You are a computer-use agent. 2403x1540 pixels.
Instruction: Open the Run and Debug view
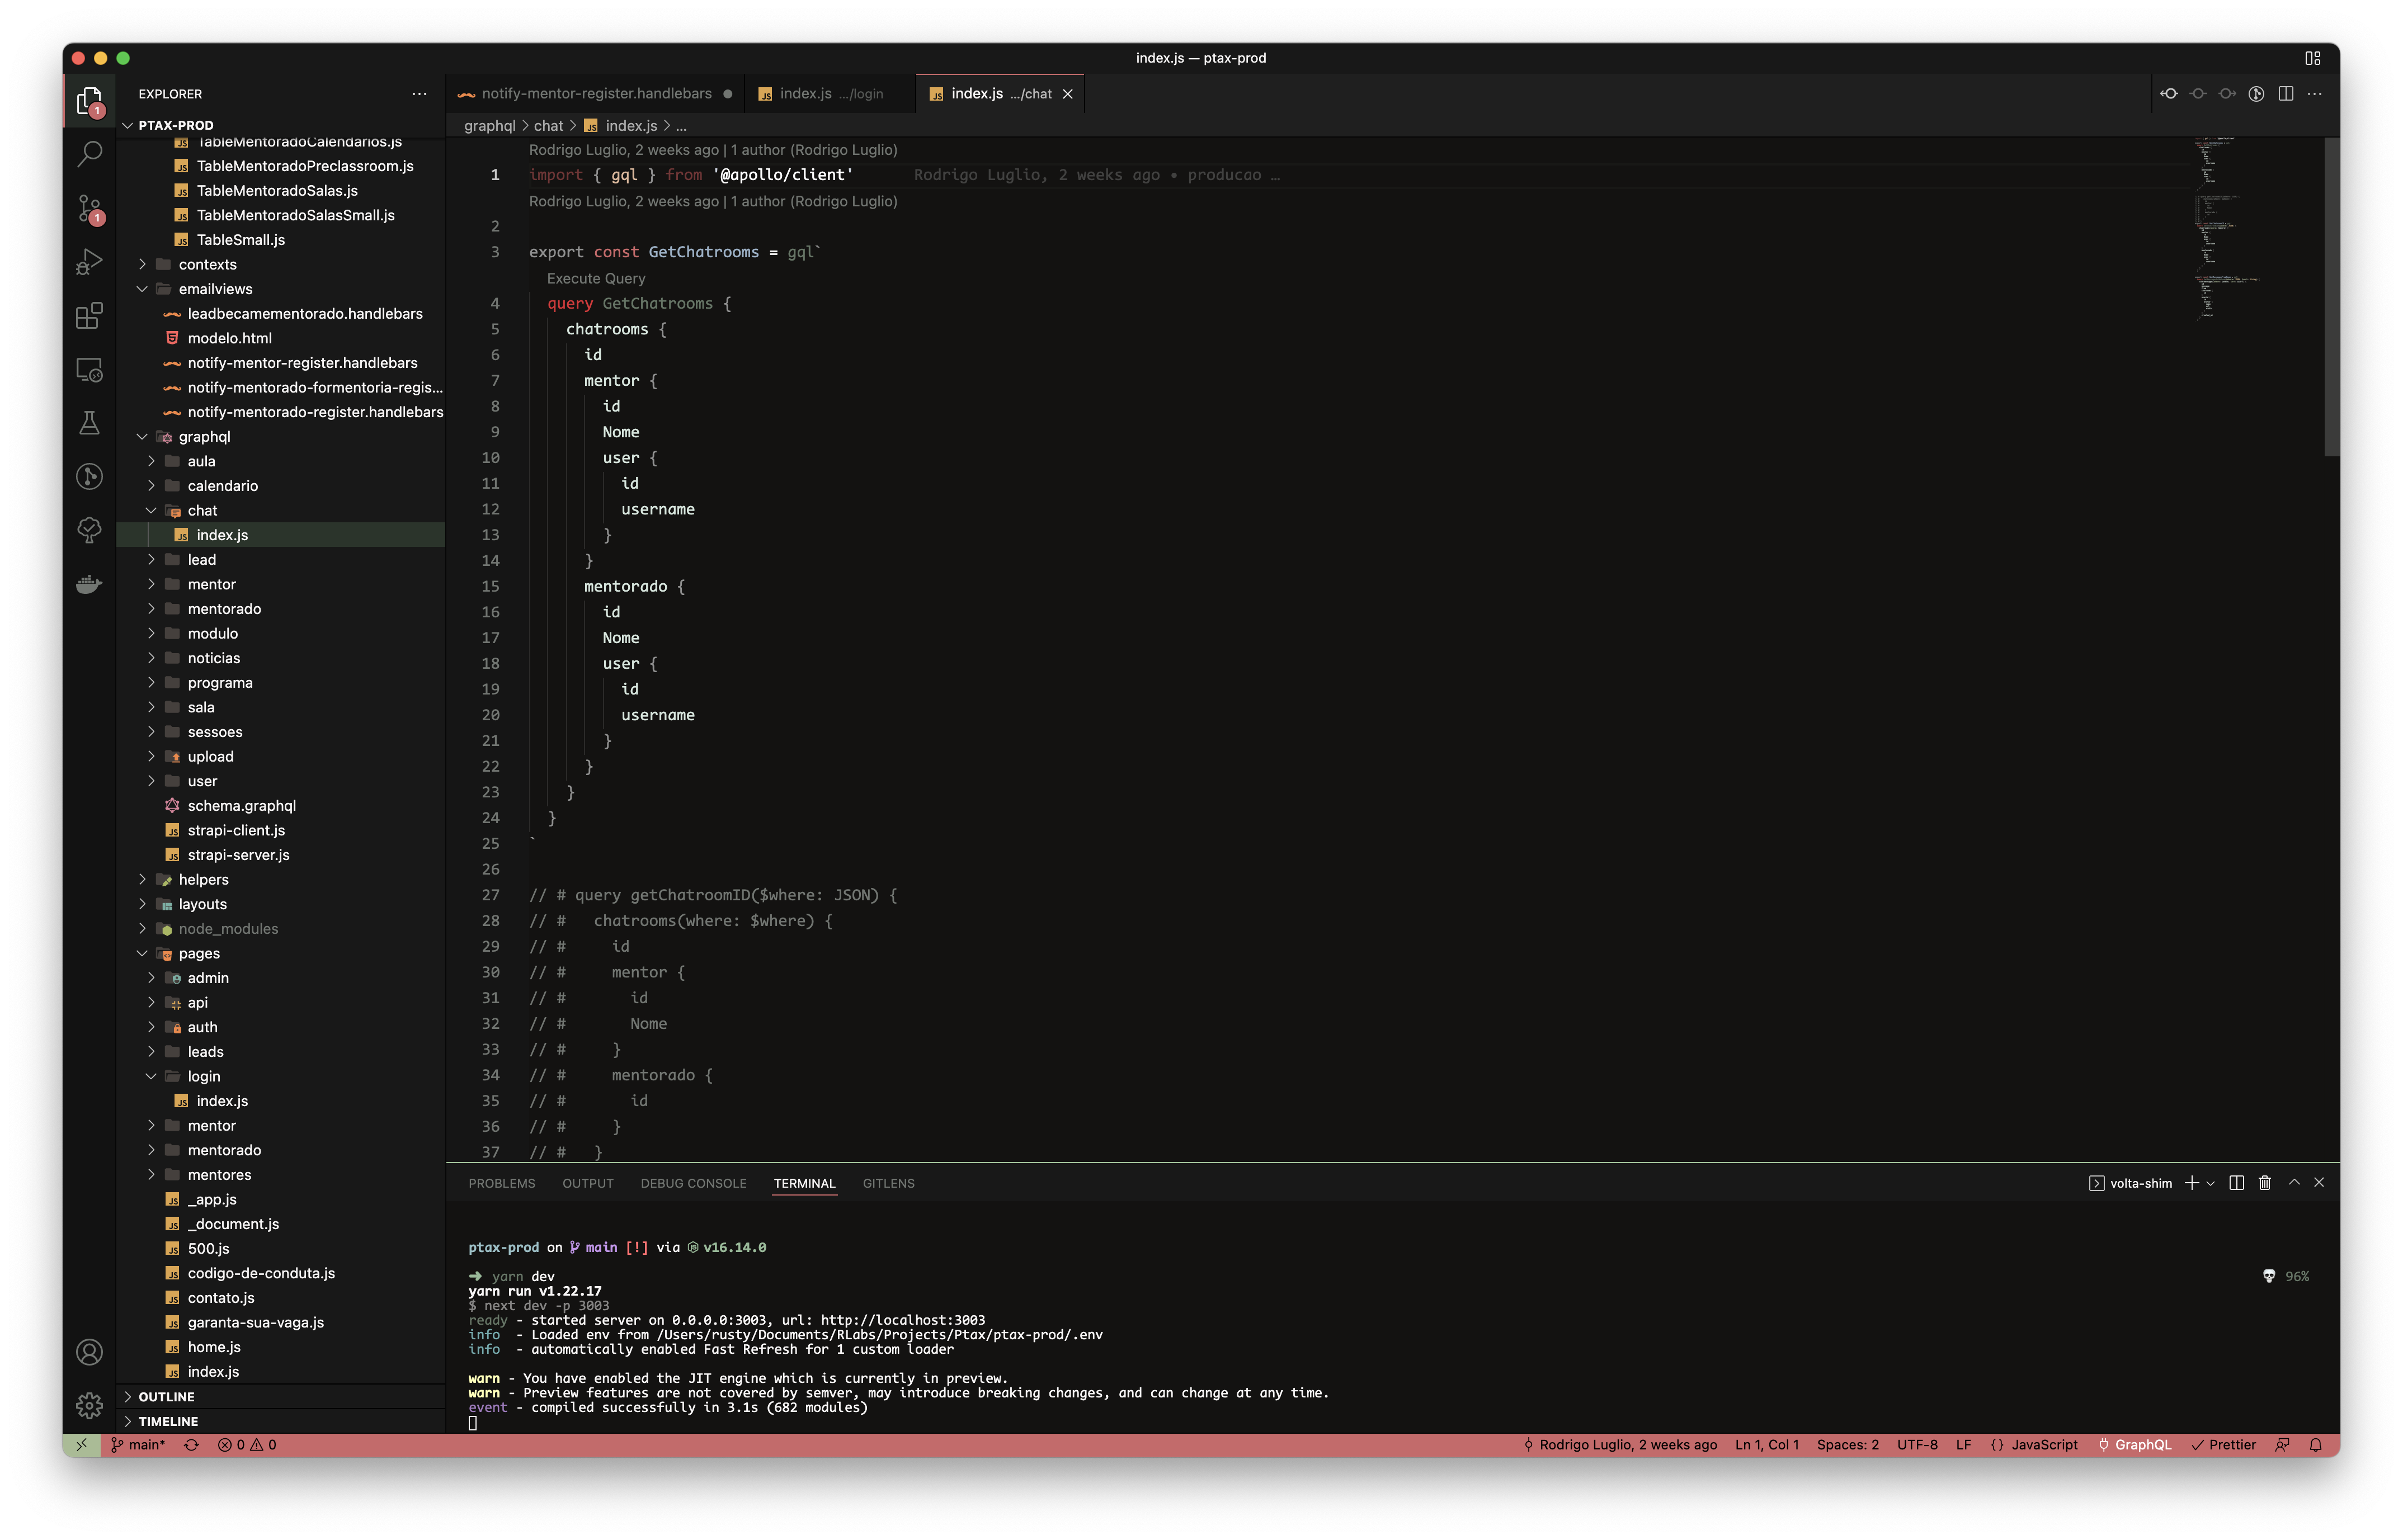[x=89, y=262]
